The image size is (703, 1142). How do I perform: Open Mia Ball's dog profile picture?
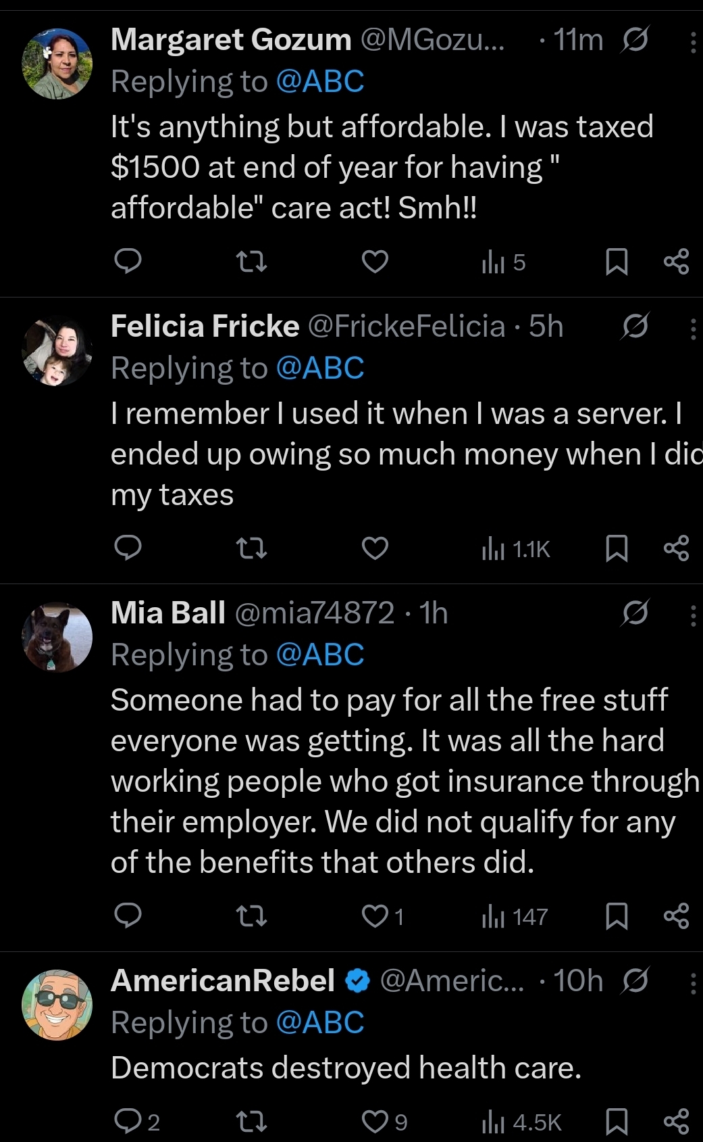tap(57, 637)
